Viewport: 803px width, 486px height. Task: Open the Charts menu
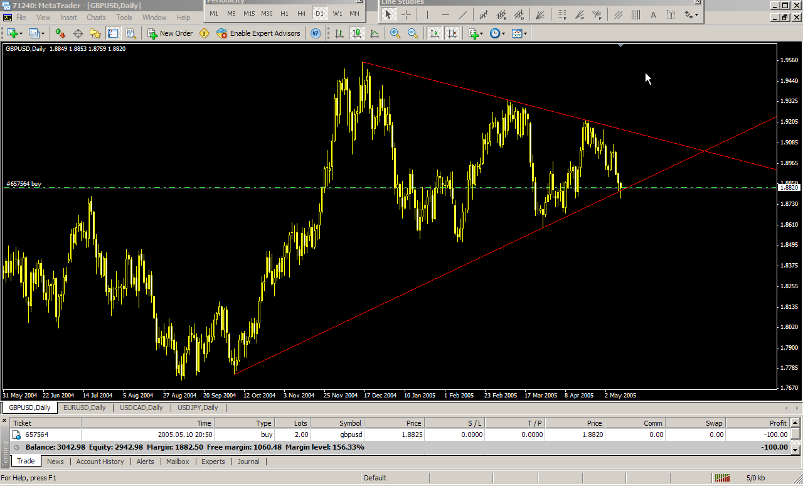(x=96, y=18)
